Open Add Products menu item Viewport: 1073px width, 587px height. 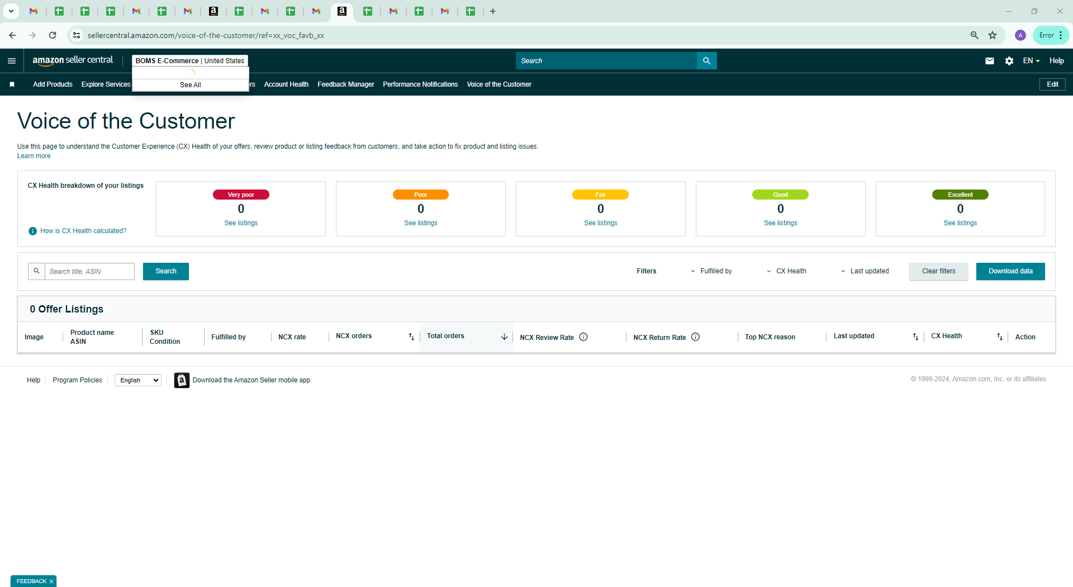53,84
